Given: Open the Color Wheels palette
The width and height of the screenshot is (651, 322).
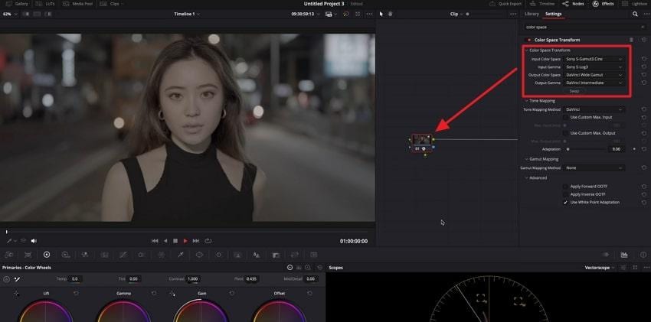Looking at the screenshot, I should tap(47, 255).
